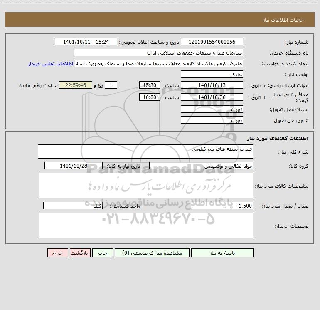Click the بازگشت back button
The width and height of the screenshot is (320, 310).
tap(80, 253)
